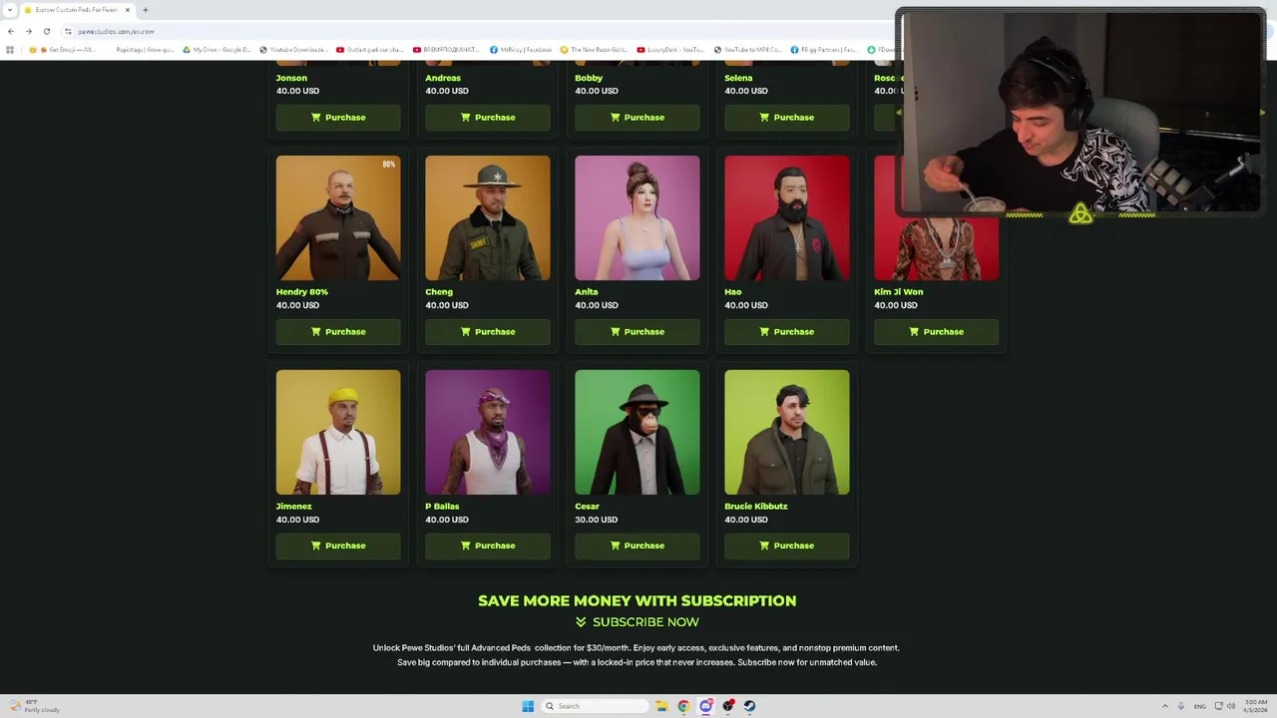
Task: Open the site info icon in address bar
Action: click(x=68, y=31)
